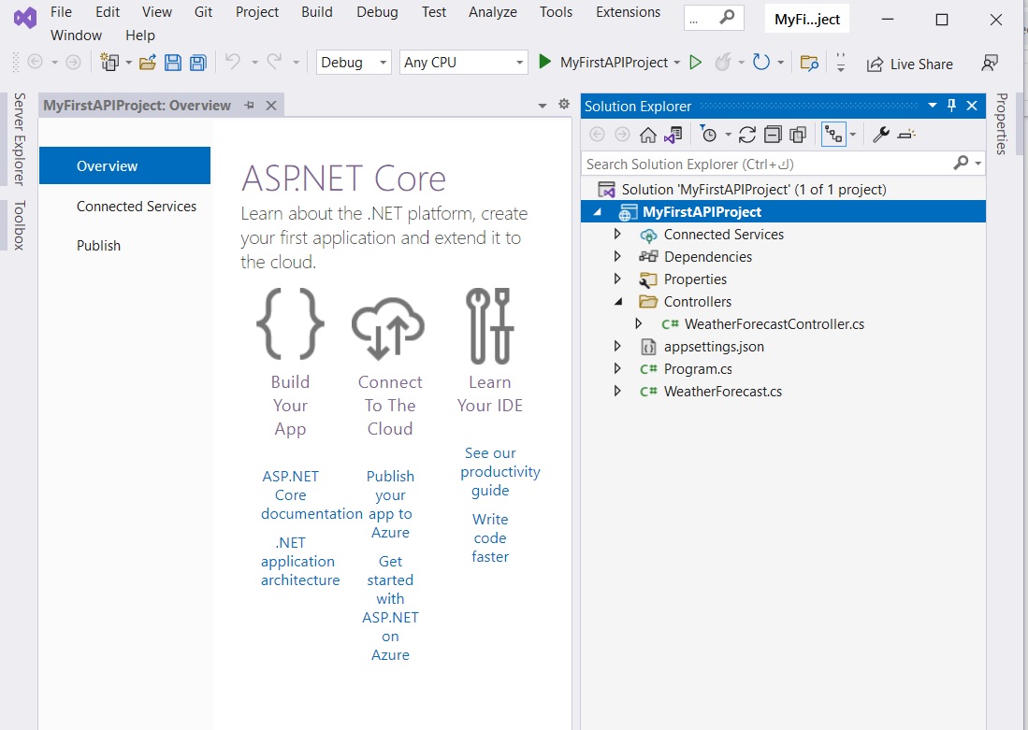This screenshot has width=1028, height=730.
Task: Click the Search Solution Explorer input field
Action: 767,164
